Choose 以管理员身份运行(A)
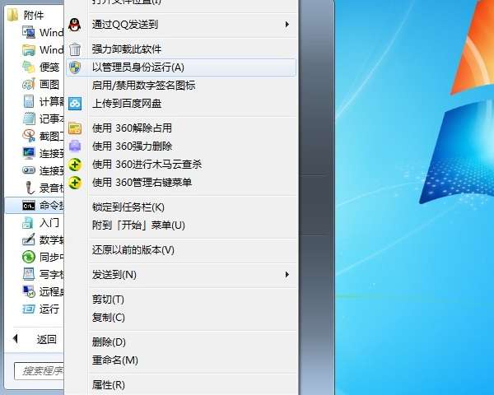494x395 pixels. coord(181,67)
